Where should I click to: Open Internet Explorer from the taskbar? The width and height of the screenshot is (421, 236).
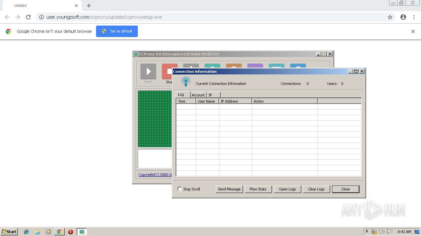[x=26, y=232]
